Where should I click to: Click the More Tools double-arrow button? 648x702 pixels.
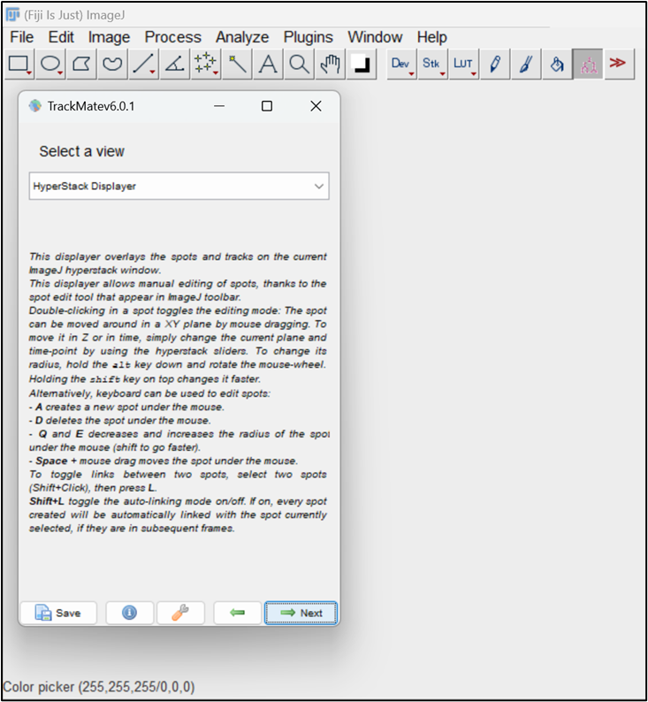(x=620, y=64)
